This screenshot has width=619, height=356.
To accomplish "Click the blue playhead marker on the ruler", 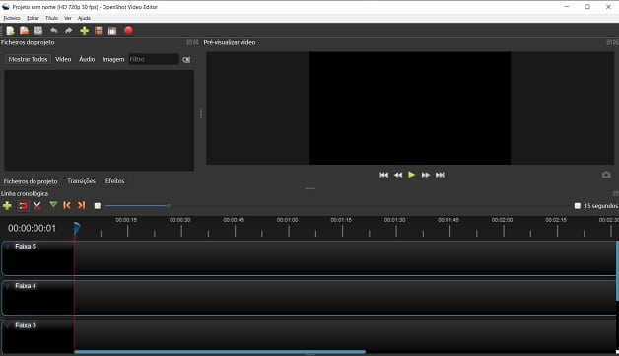I will [77, 229].
